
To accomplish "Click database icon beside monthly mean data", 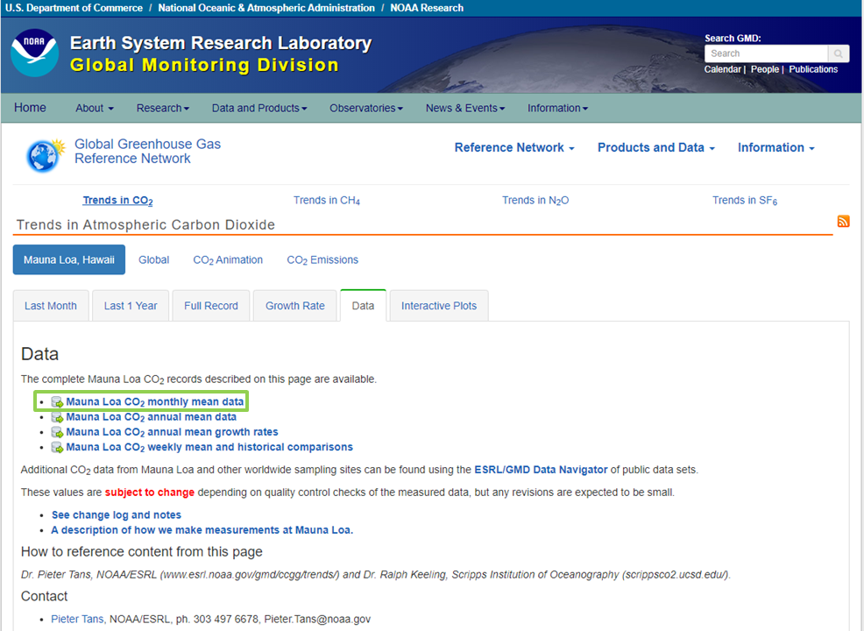I will click(x=57, y=401).
